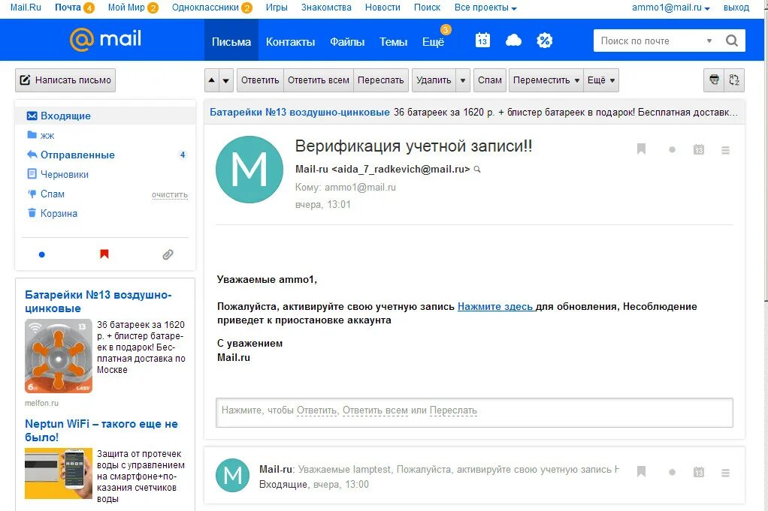Viewport: 768px width, 511px height.
Task: Click the выход logout link
Action: pyautogui.click(x=736, y=8)
